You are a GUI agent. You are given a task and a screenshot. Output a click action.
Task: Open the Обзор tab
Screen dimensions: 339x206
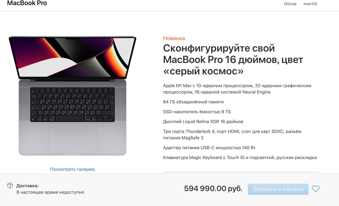click(290, 4)
